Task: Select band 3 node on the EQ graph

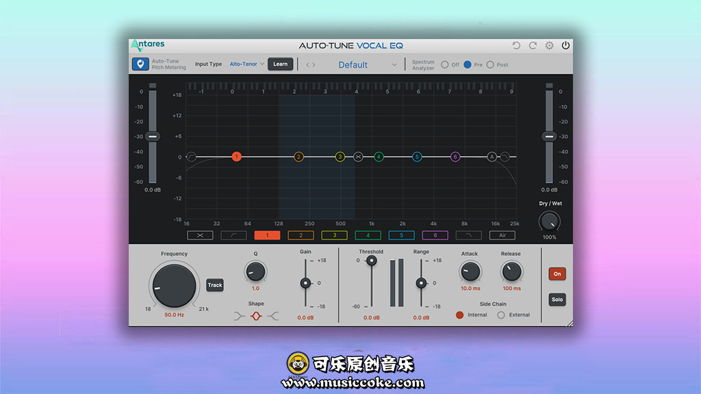Action: click(340, 157)
